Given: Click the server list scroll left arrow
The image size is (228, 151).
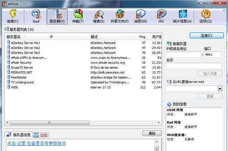Looking at the screenshot, I should (7, 123).
